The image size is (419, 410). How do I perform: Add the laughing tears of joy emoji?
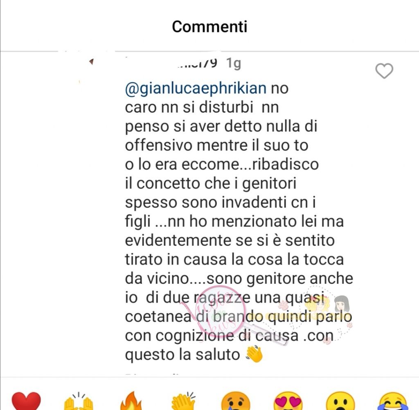[x=393, y=401]
